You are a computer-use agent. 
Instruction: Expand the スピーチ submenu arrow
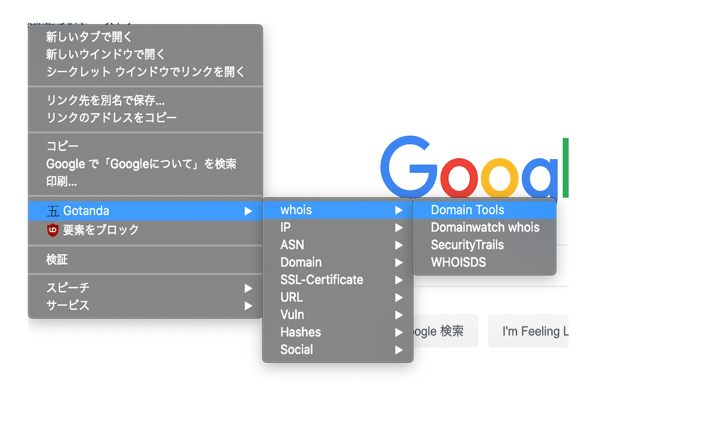248,288
